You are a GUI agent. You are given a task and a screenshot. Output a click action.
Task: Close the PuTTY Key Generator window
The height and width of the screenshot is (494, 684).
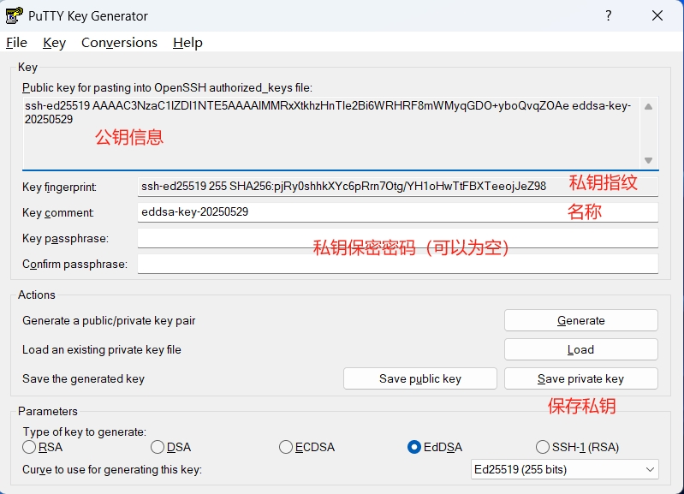pos(657,15)
